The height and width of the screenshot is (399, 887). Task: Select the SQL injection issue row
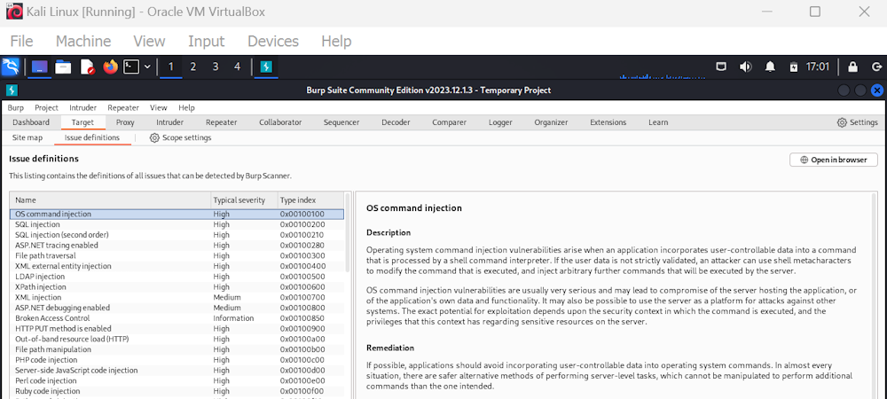click(177, 224)
